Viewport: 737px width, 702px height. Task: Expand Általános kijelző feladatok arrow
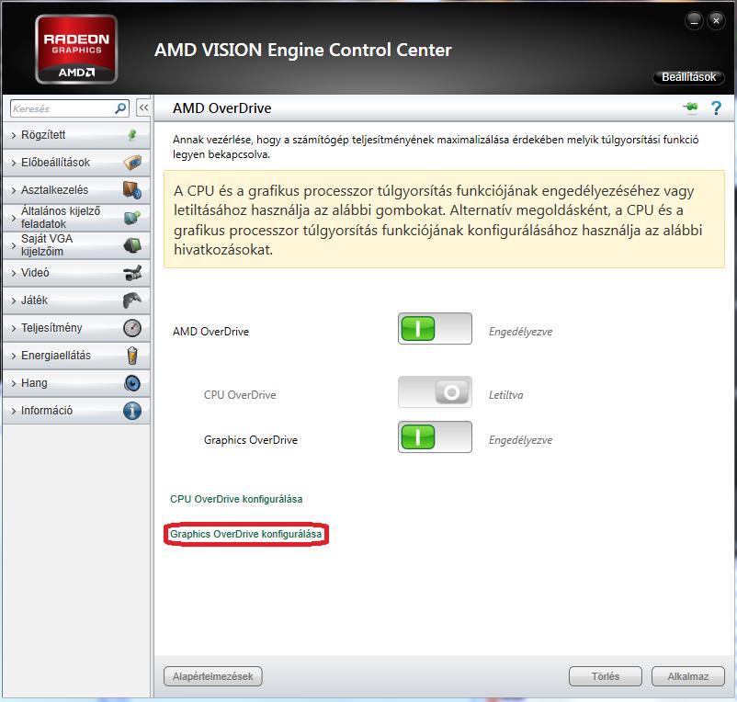(14, 218)
